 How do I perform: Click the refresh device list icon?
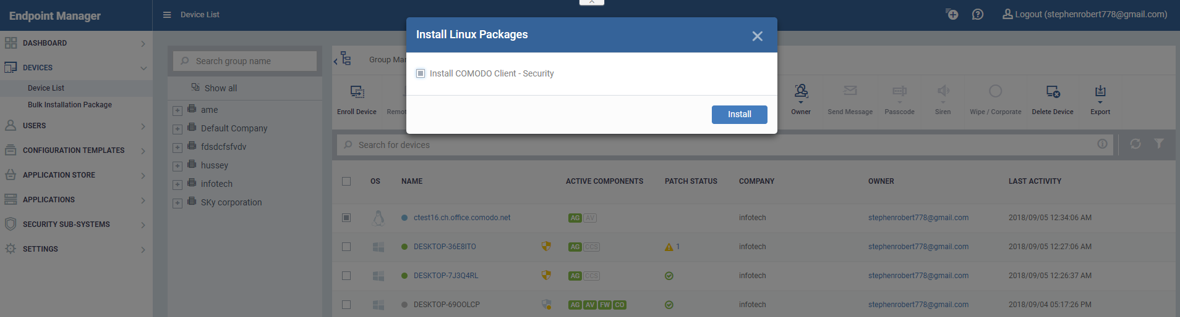point(1135,144)
